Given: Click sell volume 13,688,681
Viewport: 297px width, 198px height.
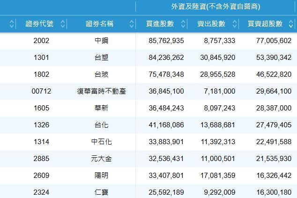Looking at the screenshot, I should pyautogui.click(x=218, y=125).
